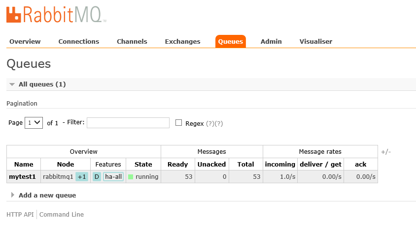
Task: Click the second (?) help link after Regex
Action: [219, 123]
